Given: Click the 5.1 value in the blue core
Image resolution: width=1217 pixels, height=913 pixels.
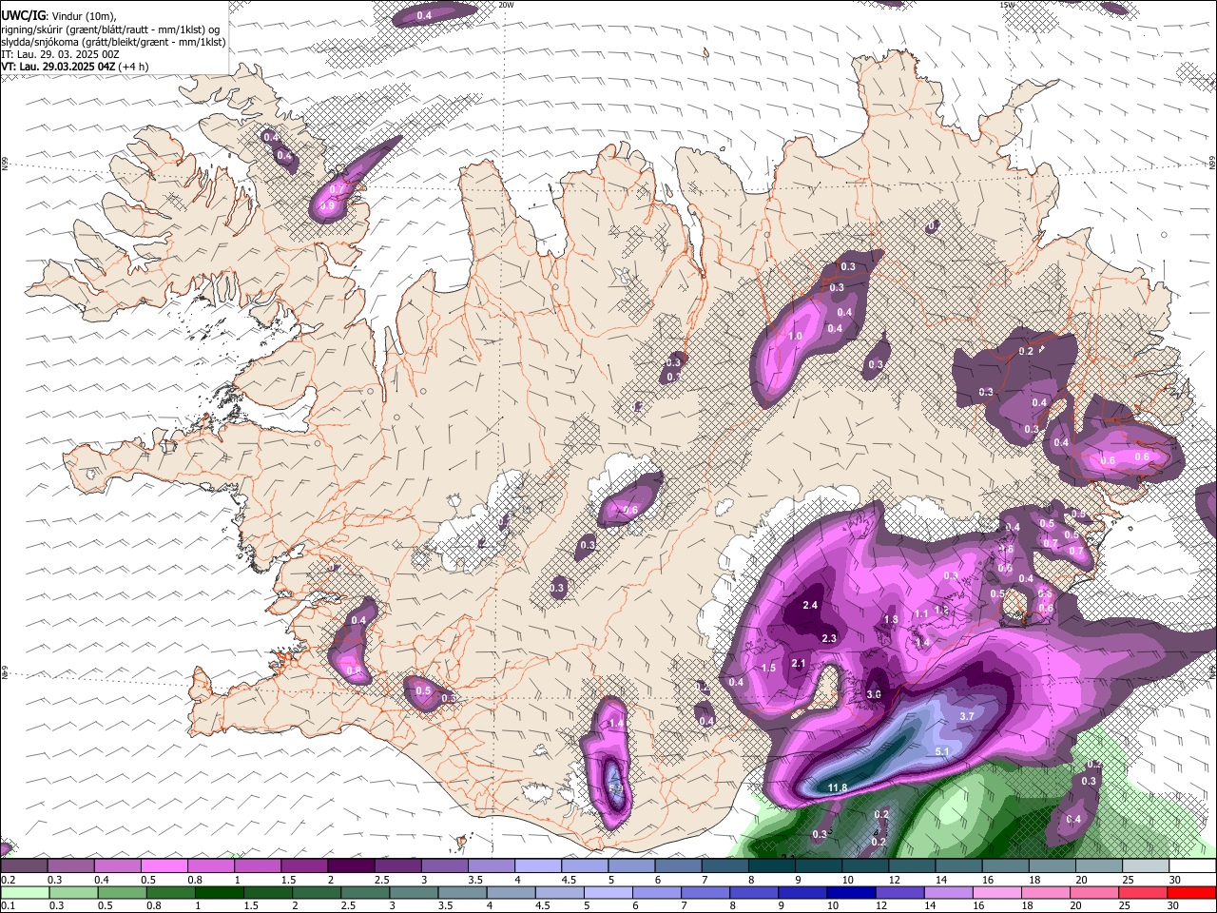Looking at the screenshot, I should tap(943, 752).
